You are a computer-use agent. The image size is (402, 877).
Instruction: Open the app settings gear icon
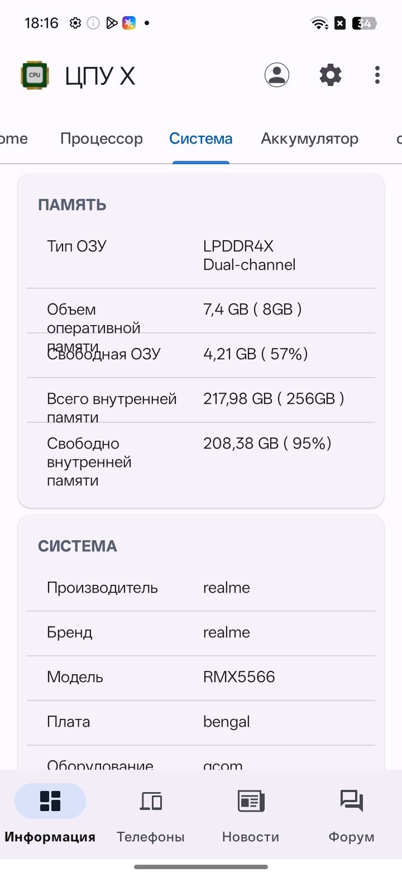point(330,75)
